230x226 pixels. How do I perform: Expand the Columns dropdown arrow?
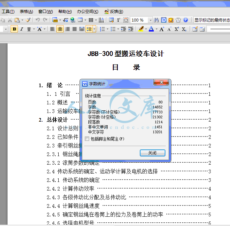(96, 20)
